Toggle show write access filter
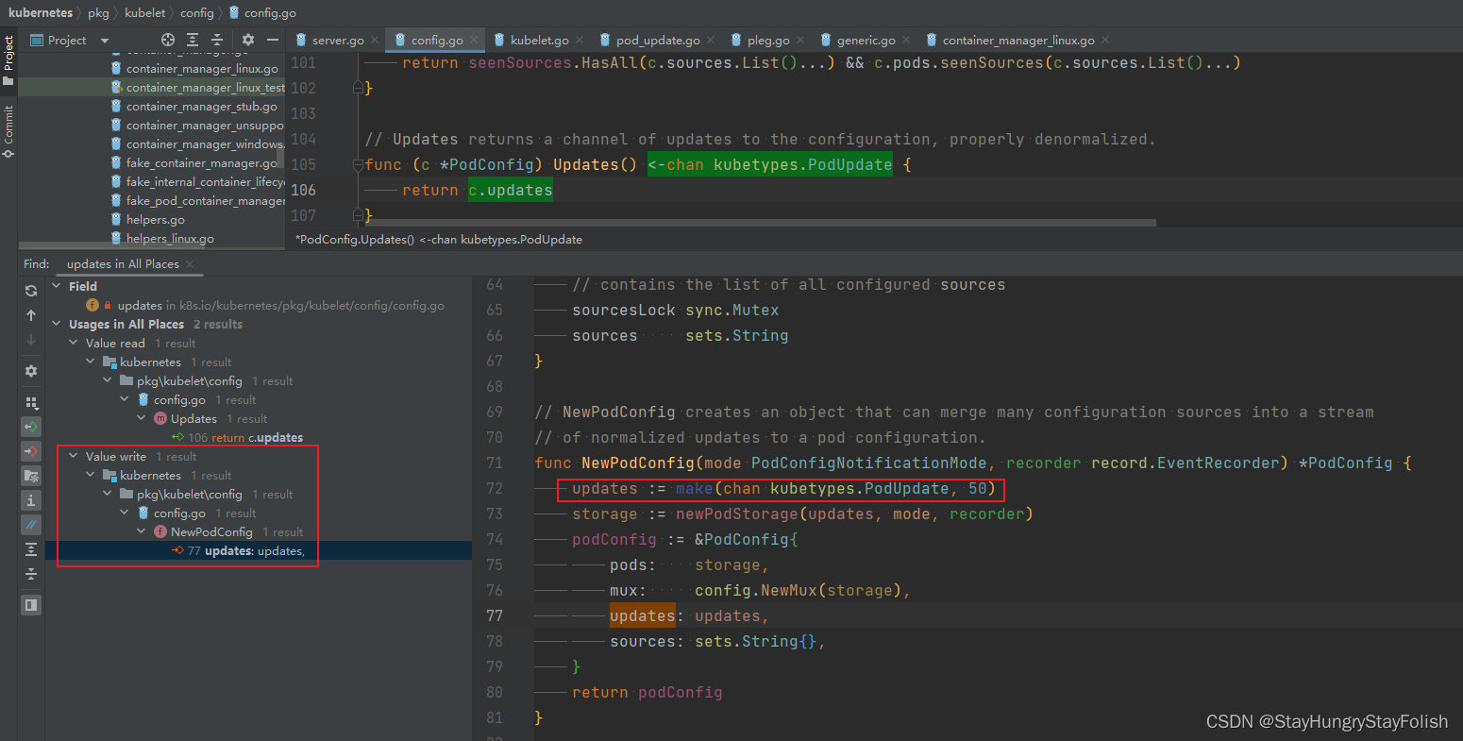 (x=31, y=451)
